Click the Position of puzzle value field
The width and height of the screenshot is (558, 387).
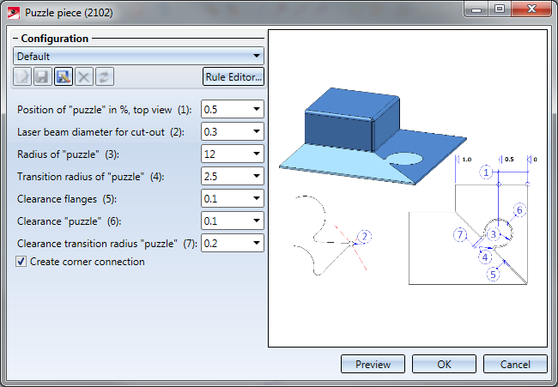(225, 110)
